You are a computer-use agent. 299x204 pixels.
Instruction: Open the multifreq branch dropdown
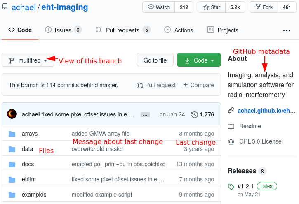[x=28, y=60]
